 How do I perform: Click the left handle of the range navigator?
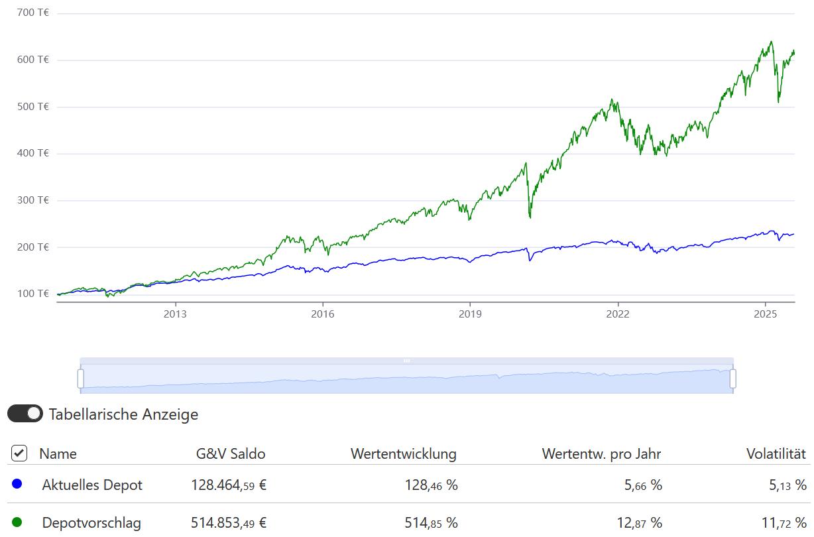tap(81, 379)
